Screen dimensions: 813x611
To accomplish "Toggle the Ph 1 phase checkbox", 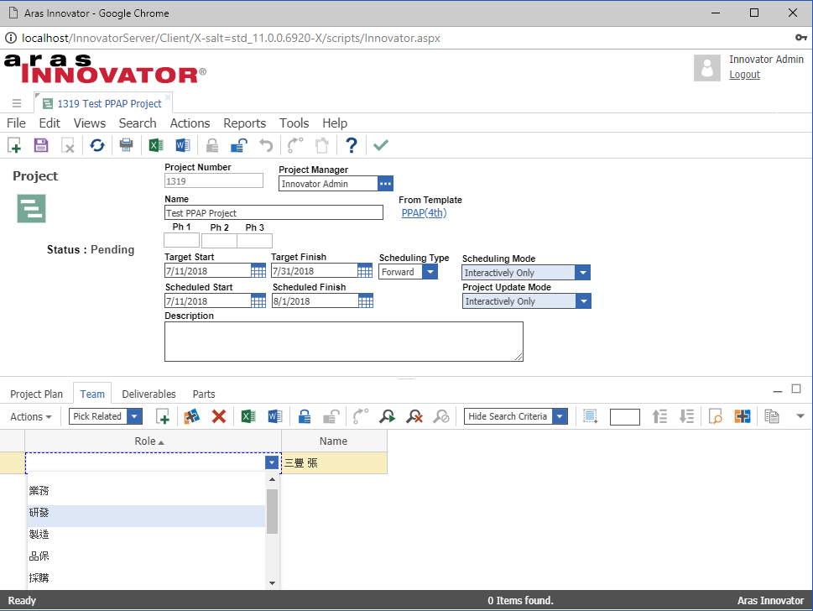I will coord(181,240).
